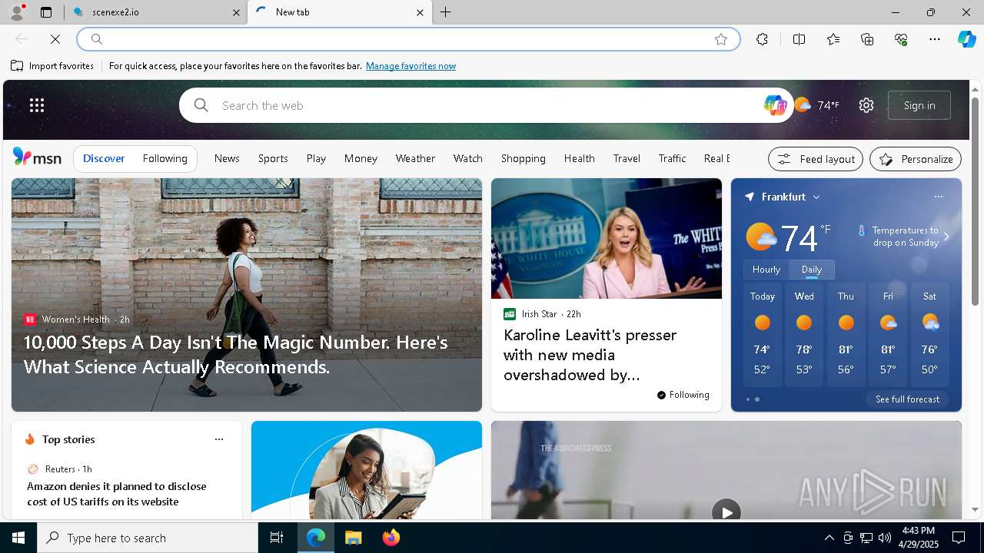
Task: Click the Personalize button
Action: (916, 159)
